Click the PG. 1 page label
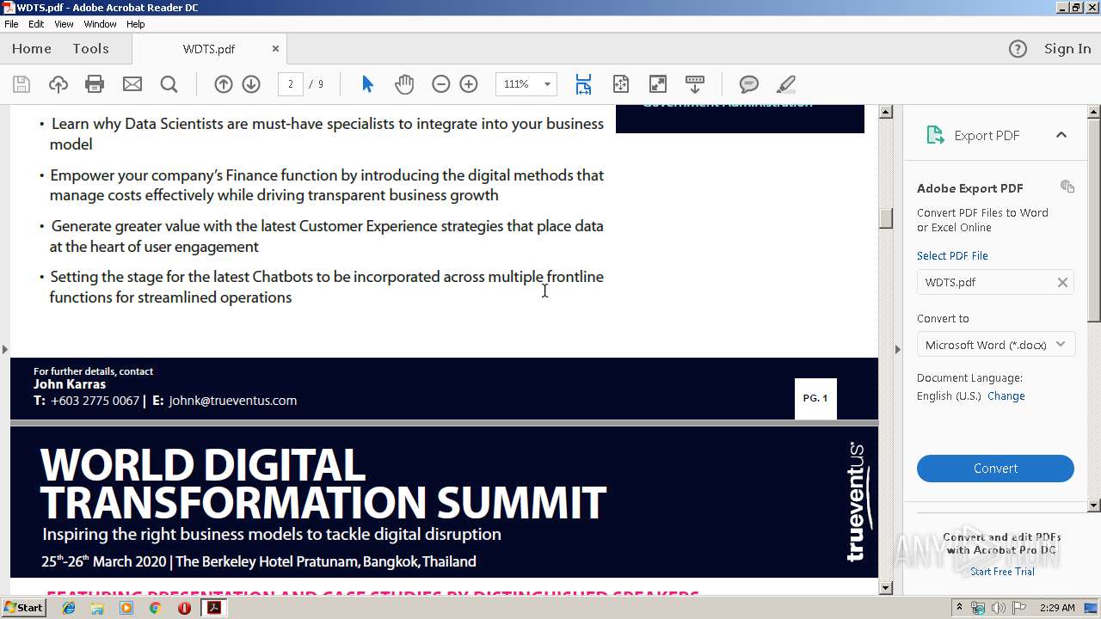The height and width of the screenshot is (619, 1101). click(x=815, y=398)
